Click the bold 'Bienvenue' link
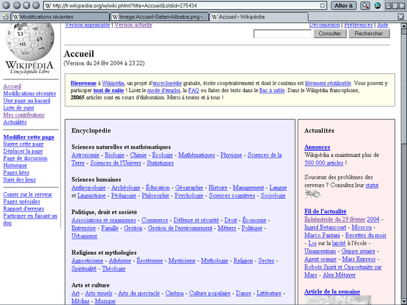Image resolution: width=407 pixels, height=305 pixels. (x=83, y=83)
